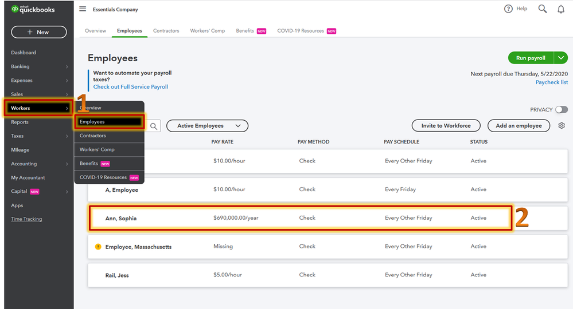
Task: Click the PAY RATE column header
Action: [222, 142]
